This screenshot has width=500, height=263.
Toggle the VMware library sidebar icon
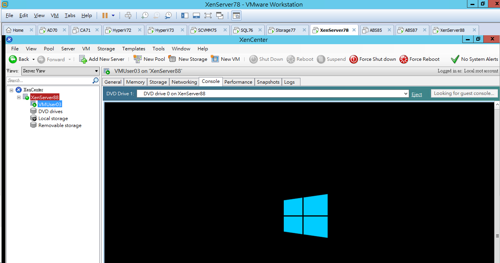185,15
